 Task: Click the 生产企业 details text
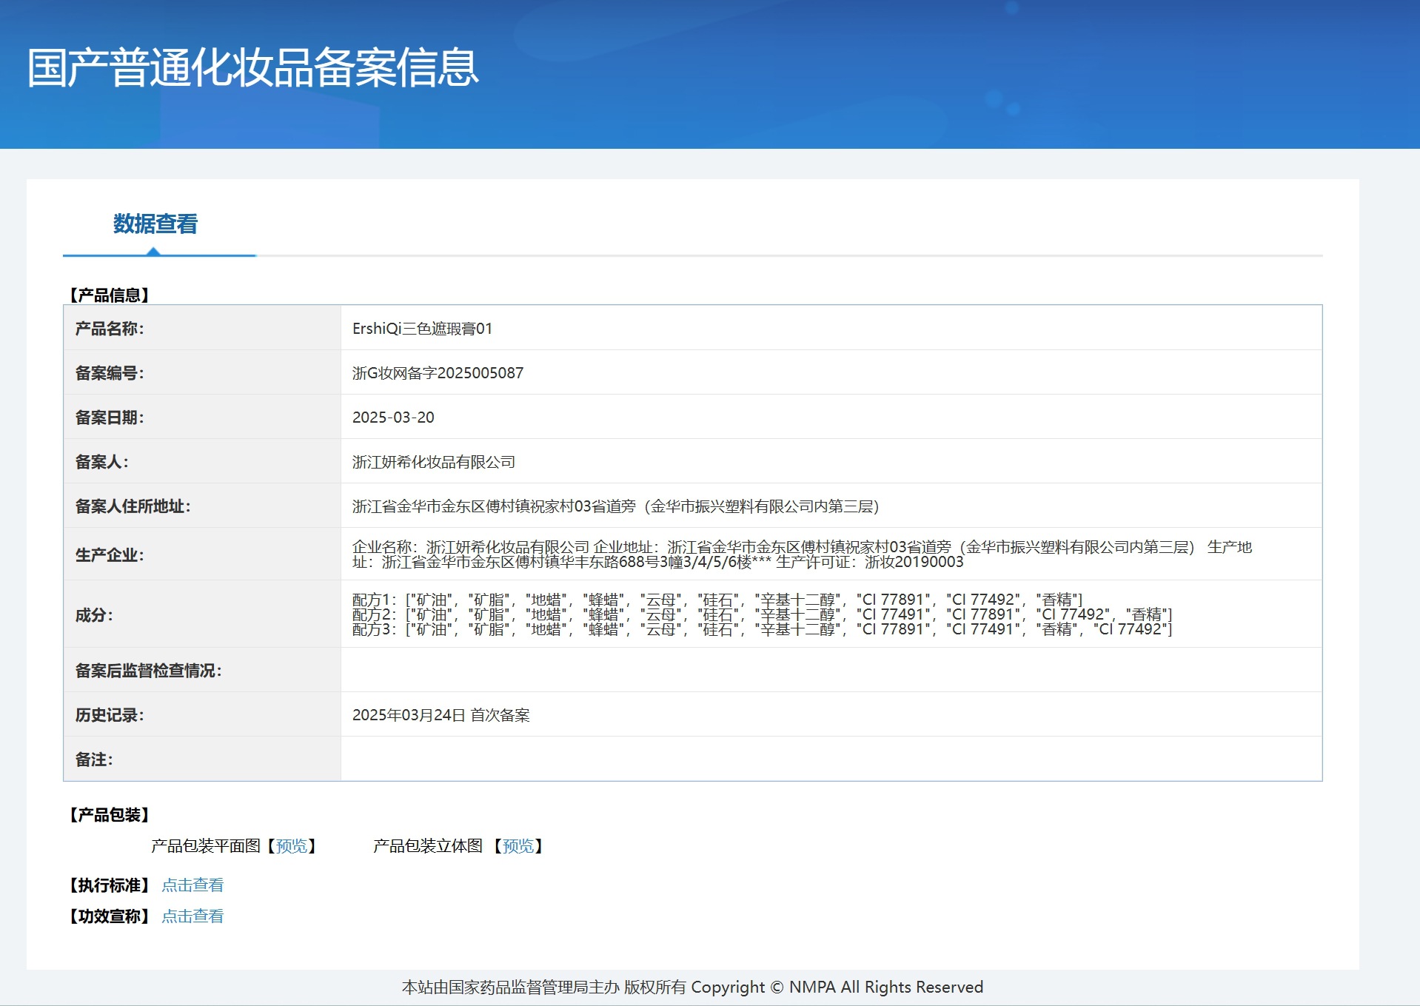[802, 554]
